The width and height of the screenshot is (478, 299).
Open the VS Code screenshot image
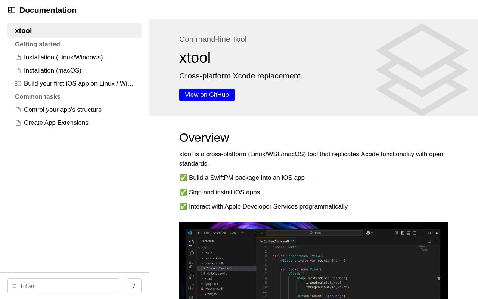coord(314,260)
